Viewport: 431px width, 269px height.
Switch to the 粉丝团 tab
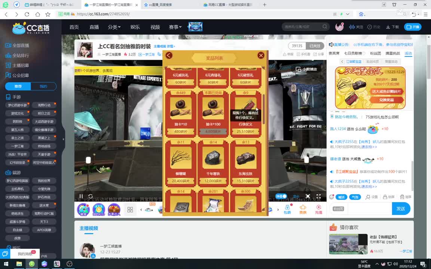[x=376, y=53]
